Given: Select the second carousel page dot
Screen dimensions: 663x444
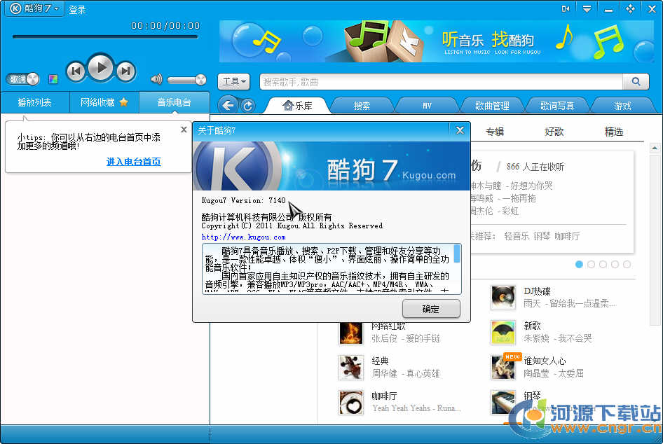Looking at the screenshot, I should click(x=591, y=265).
